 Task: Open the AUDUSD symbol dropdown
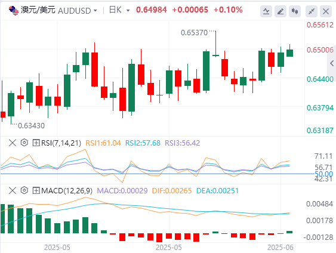click(95, 11)
